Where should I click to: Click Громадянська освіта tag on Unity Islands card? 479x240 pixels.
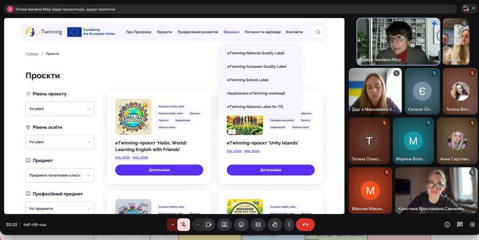tap(282, 120)
